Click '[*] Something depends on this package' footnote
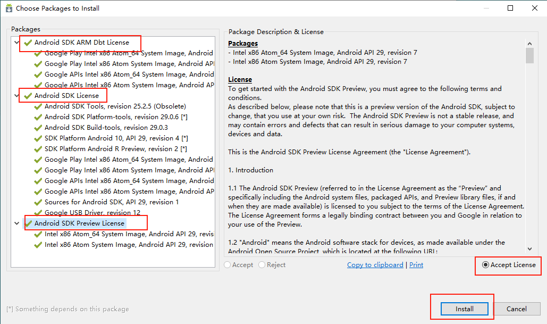This screenshot has width=547, height=324. click(68, 309)
